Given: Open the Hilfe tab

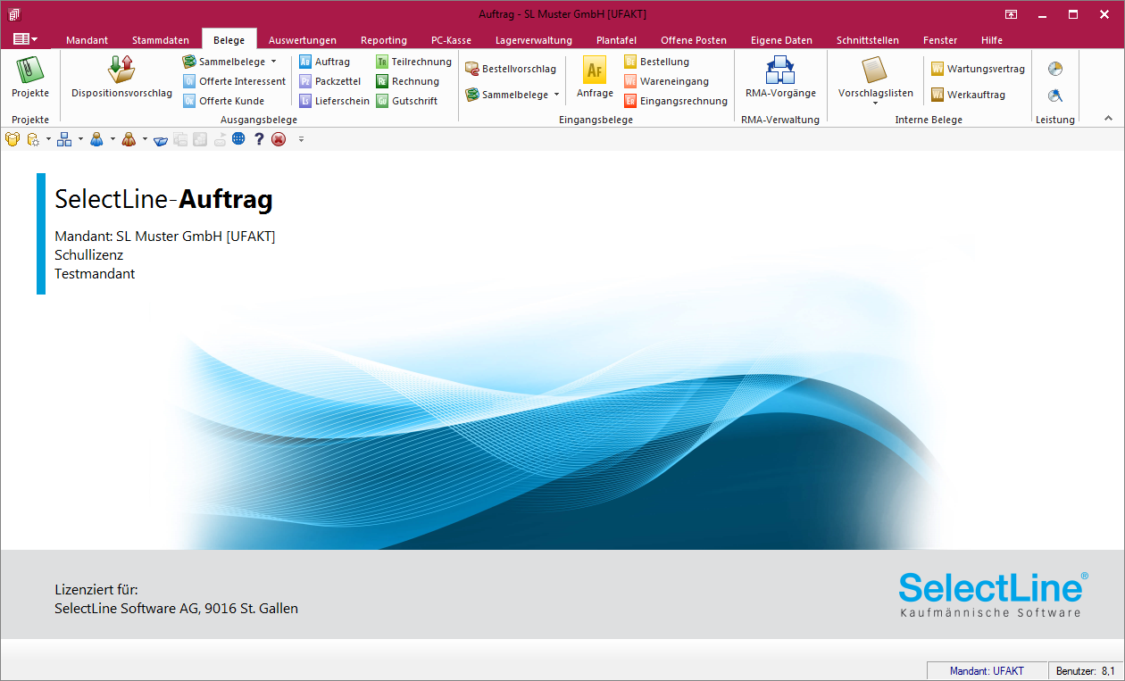Looking at the screenshot, I should (991, 40).
